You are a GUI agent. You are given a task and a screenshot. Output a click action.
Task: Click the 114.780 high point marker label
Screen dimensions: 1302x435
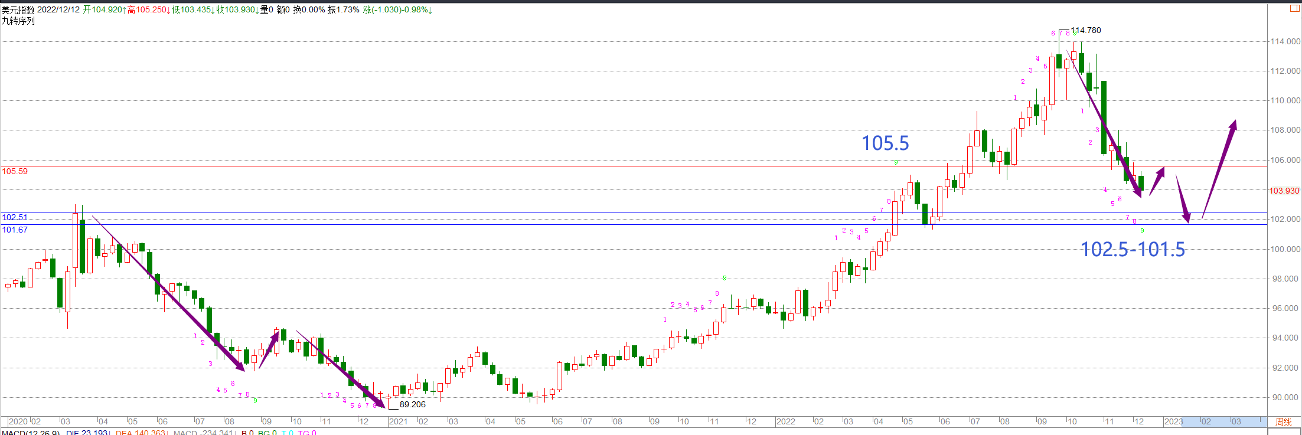(1086, 30)
